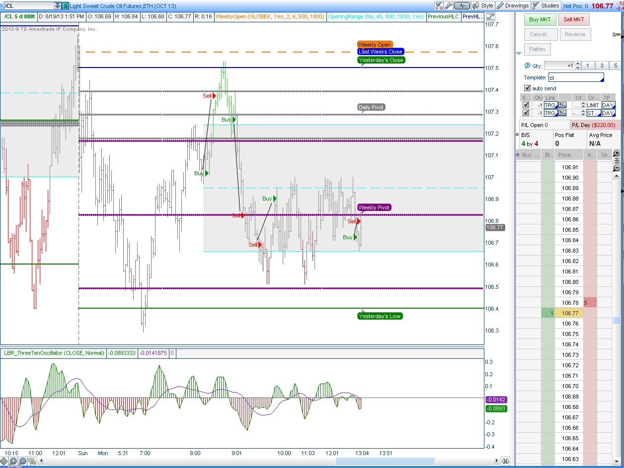
Task: Click the crosshair pan icon on the bottom toolbar
Action: pyautogui.click(x=4, y=462)
